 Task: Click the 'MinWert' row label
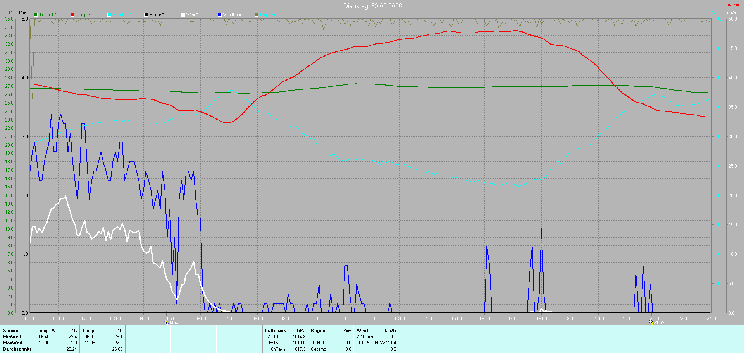[x=12, y=337]
